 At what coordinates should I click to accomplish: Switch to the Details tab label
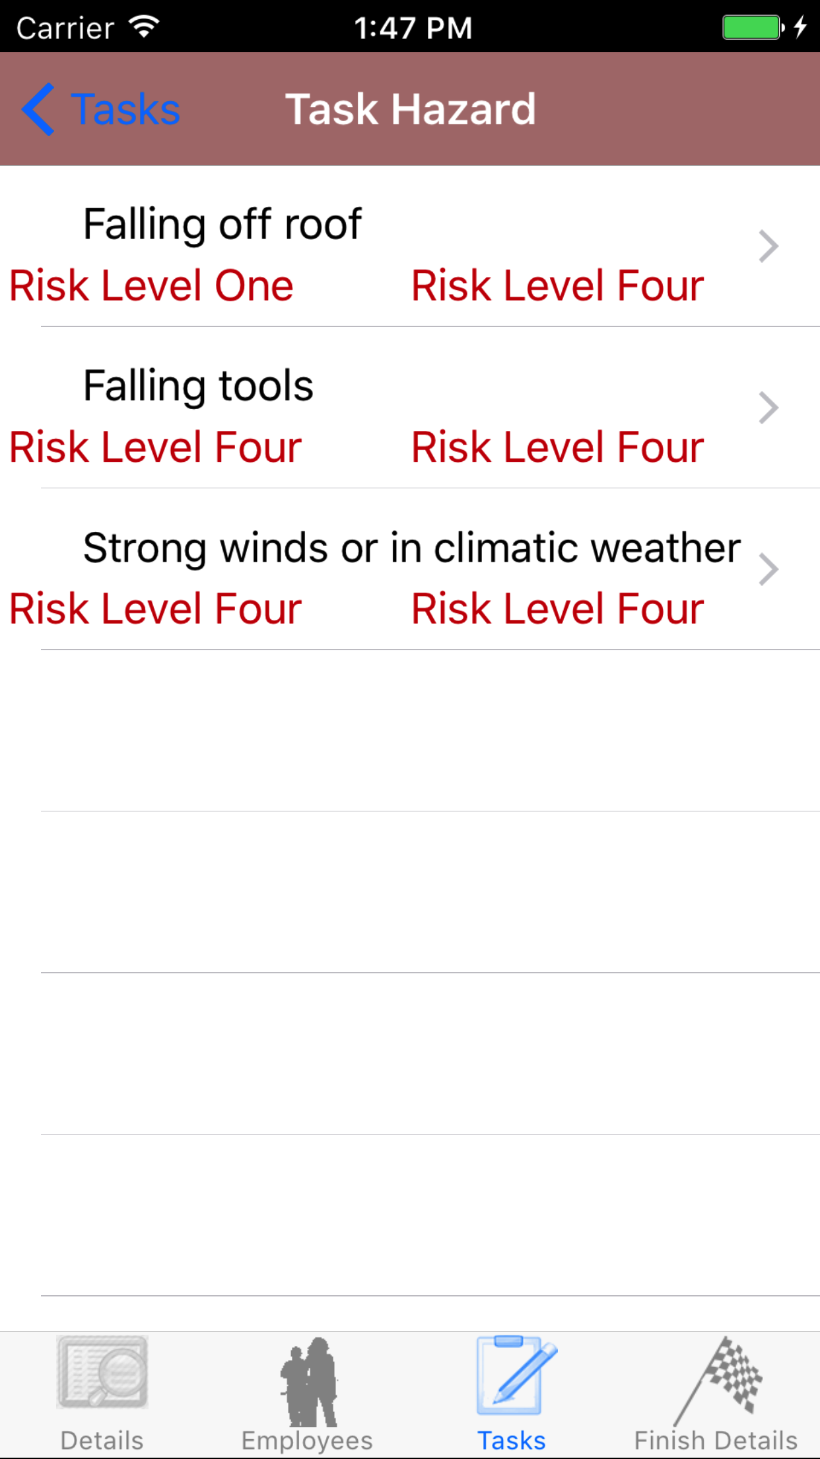tap(102, 1440)
